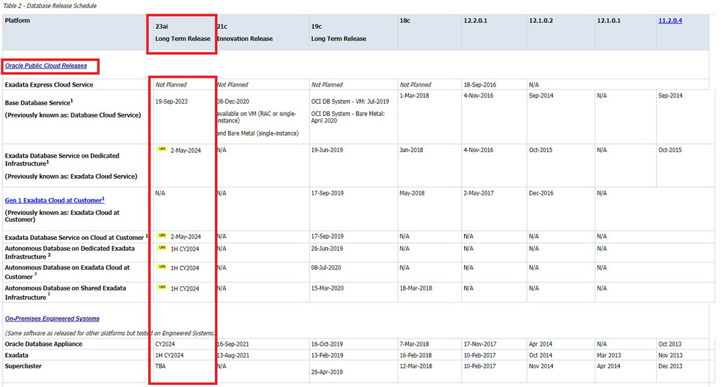The width and height of the screenshot is (721, 387).
Task: Click the '26-Apr-2019' cell
Action: pos(326,372)
